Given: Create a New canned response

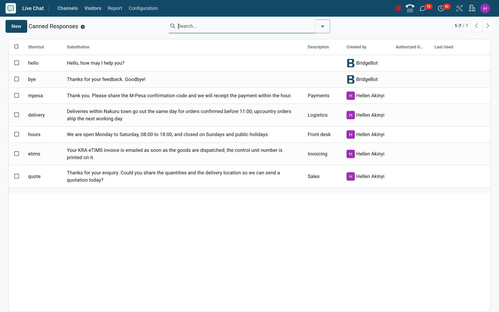Looking at the screenshot, I should (x=16, y=26).
